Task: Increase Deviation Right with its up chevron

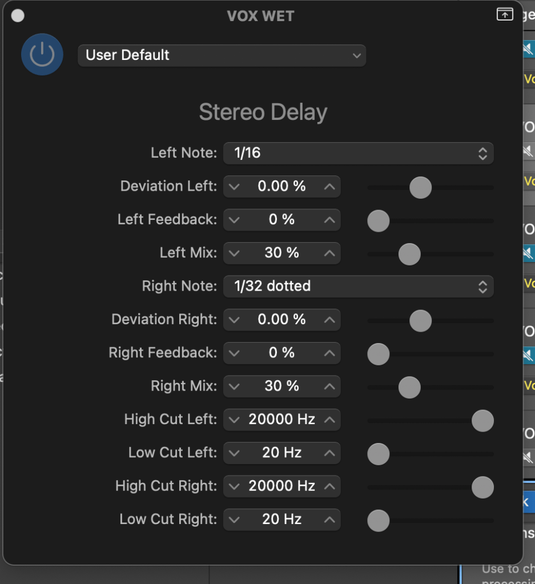Action: pos(329,320)
